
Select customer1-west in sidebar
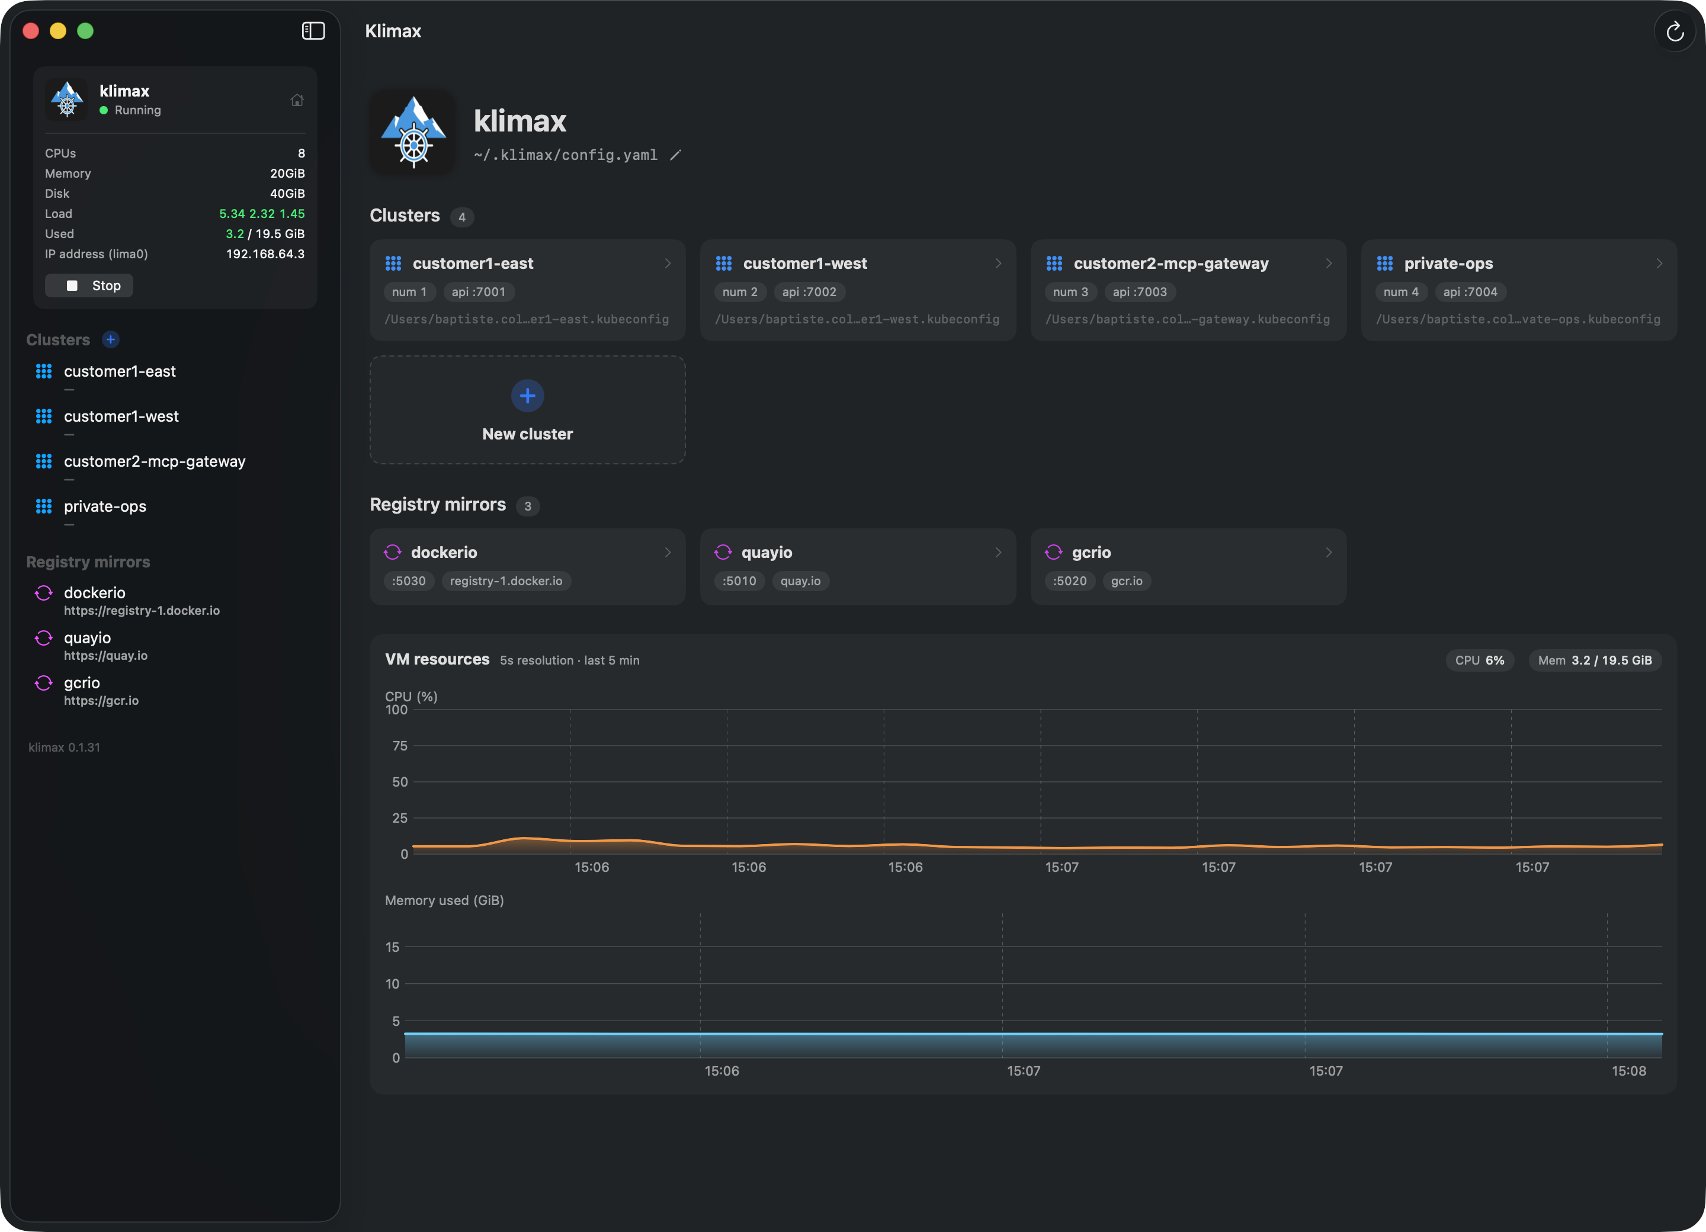click(121, 416)
